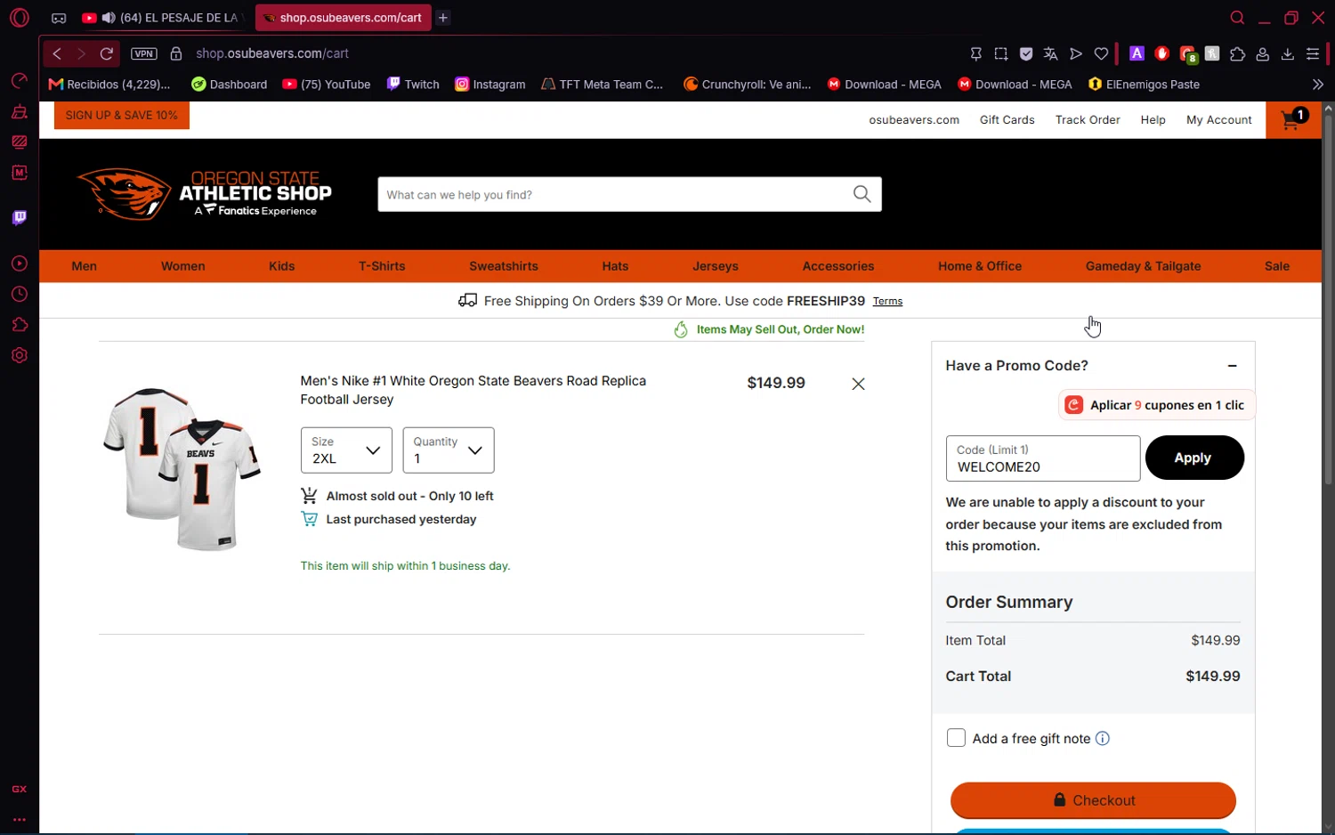Reload the cart page
Viewport: 1335px width, 835px height.
(107, 53)
